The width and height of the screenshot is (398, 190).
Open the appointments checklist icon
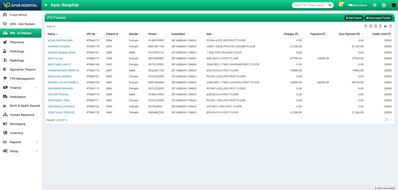[383, 5]
